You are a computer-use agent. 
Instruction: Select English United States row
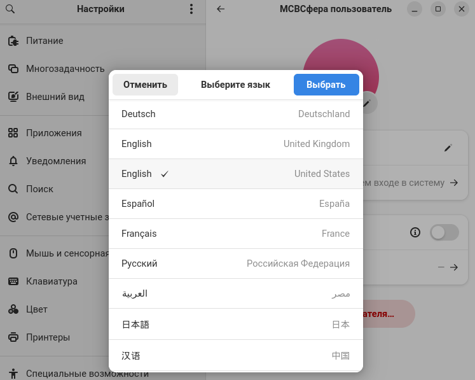pyautogui.click(x=236, y=174)
